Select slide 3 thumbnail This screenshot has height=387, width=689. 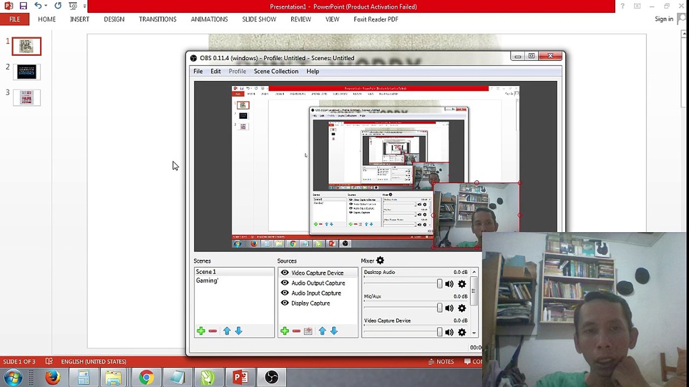(x=26, y=97)
